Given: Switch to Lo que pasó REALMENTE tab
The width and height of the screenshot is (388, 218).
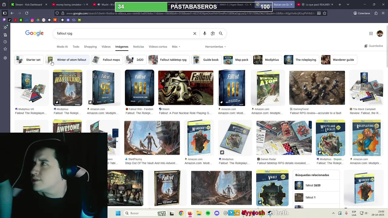Looking at the screenshot, I should [x=315, y=5].
